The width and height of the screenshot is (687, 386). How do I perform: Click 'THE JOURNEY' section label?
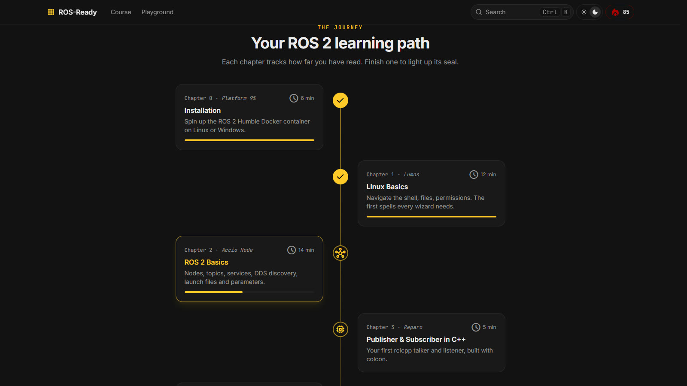coord(340,27)
